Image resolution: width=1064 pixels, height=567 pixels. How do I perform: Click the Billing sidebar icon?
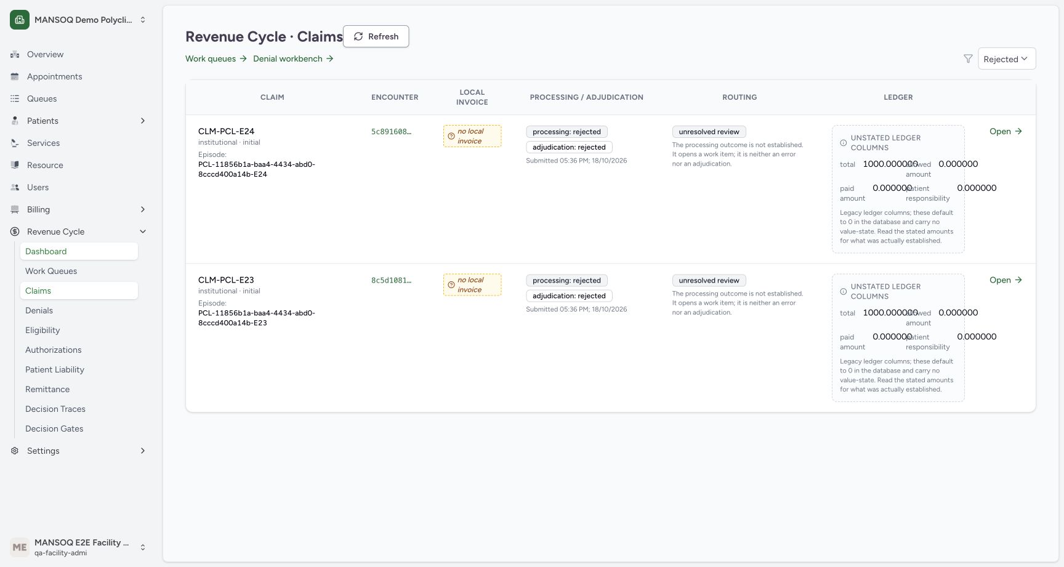tap(15, 209)
